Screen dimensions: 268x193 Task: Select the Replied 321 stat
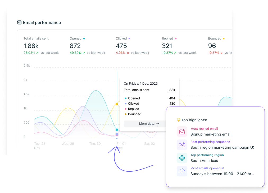click(167, 46)
